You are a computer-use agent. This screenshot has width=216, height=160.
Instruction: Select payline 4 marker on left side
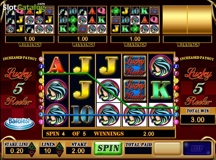[x=41, y=59]
